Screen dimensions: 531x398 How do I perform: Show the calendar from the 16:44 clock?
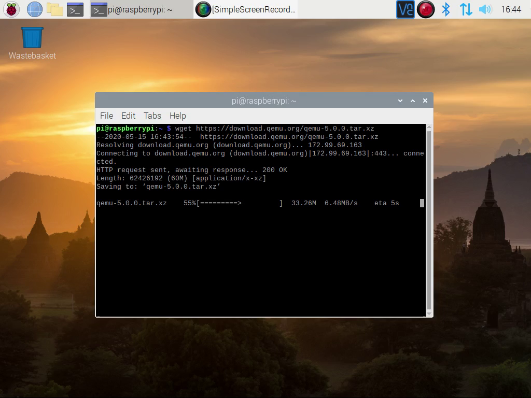(x=511, y=9)
